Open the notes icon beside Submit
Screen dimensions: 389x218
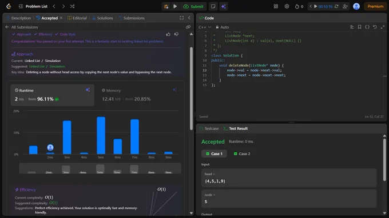tap(213, 6)
